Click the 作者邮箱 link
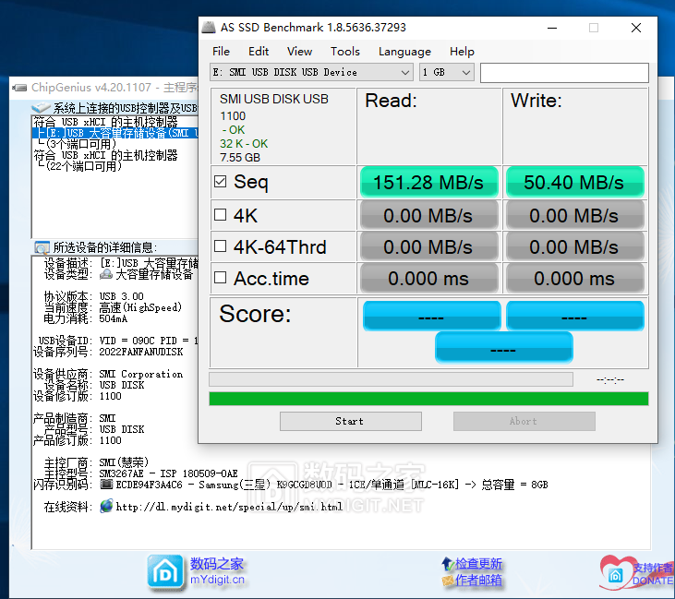The width and height of the screenshot is (675, 599). coord(478,581)
